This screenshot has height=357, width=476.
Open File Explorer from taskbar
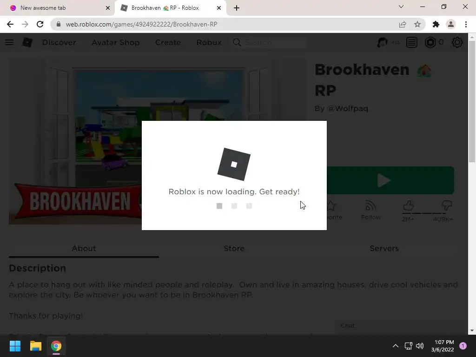click(35, 346)
